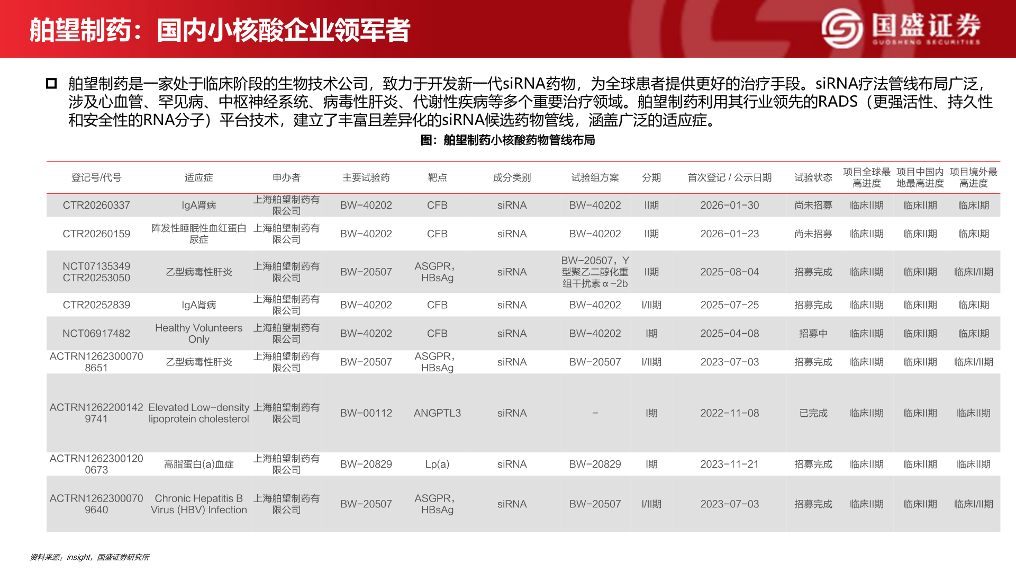Image resolution: width=1016 pixels, height=572 pixels.
Task: Click the 申办者 column header
Action: tap(286, 177)
